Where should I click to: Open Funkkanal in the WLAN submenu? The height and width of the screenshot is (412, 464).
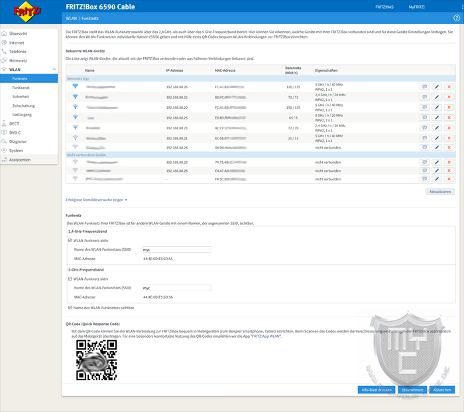pyautogui.click(x=21, y=87)
